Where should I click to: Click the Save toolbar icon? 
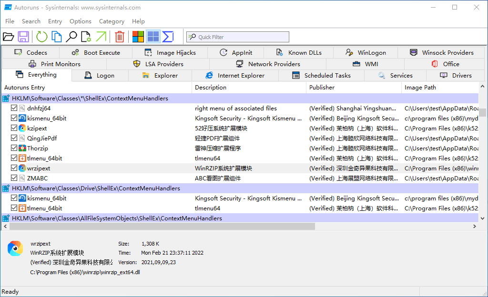(23, 37)
